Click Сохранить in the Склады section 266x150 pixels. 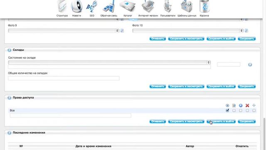(246, 86)
